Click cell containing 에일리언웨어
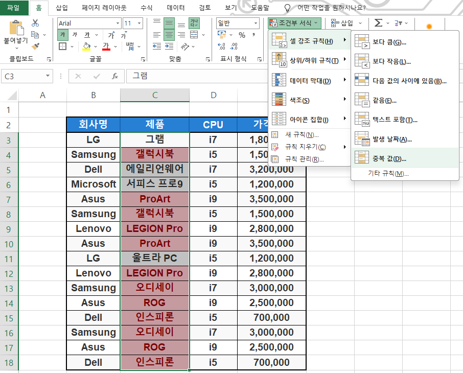Image resolution: width=463 pixels, height=373 pixels. [155, 169]
